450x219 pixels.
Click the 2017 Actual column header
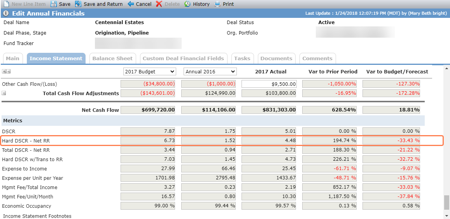pos(271,72)
